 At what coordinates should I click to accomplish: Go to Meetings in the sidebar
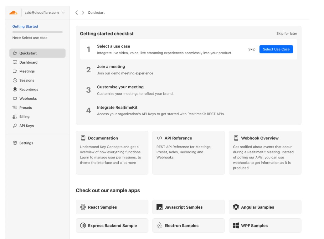(x=27, y=71)
